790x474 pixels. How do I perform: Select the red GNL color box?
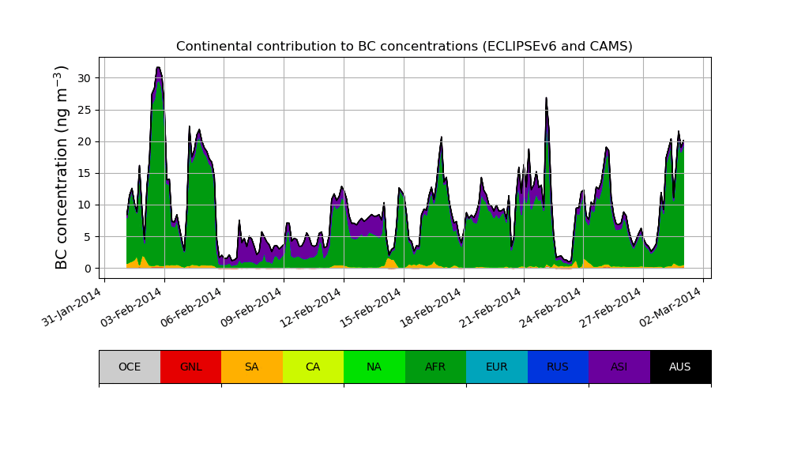tap(190, 367)
